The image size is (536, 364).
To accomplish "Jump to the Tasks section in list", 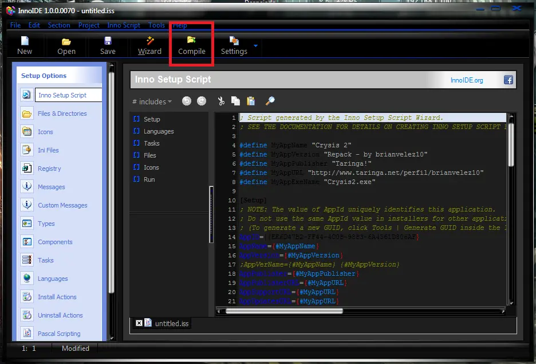I will tap(152, 143).
